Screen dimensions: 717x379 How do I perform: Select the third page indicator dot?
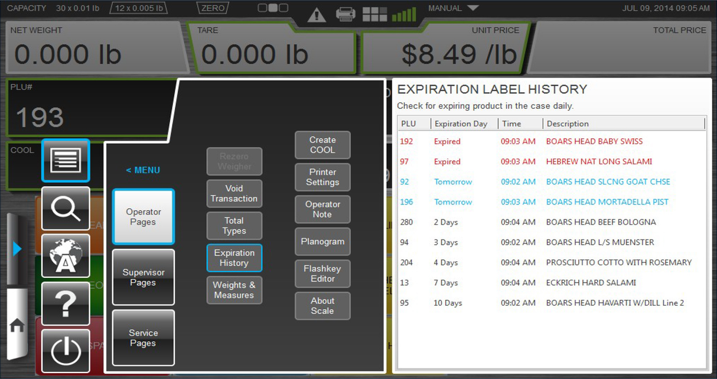(x=283, y=8)
